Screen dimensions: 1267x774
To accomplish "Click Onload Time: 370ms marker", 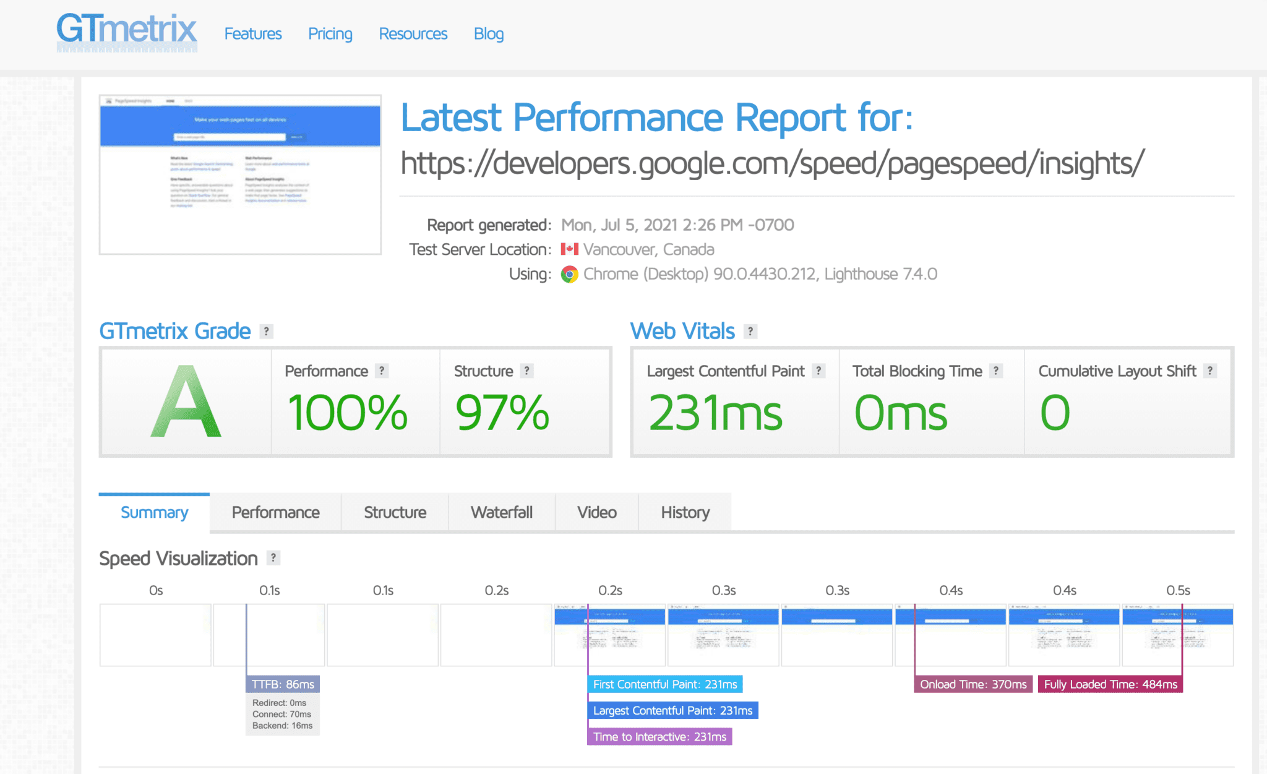I will click(973, 684).
